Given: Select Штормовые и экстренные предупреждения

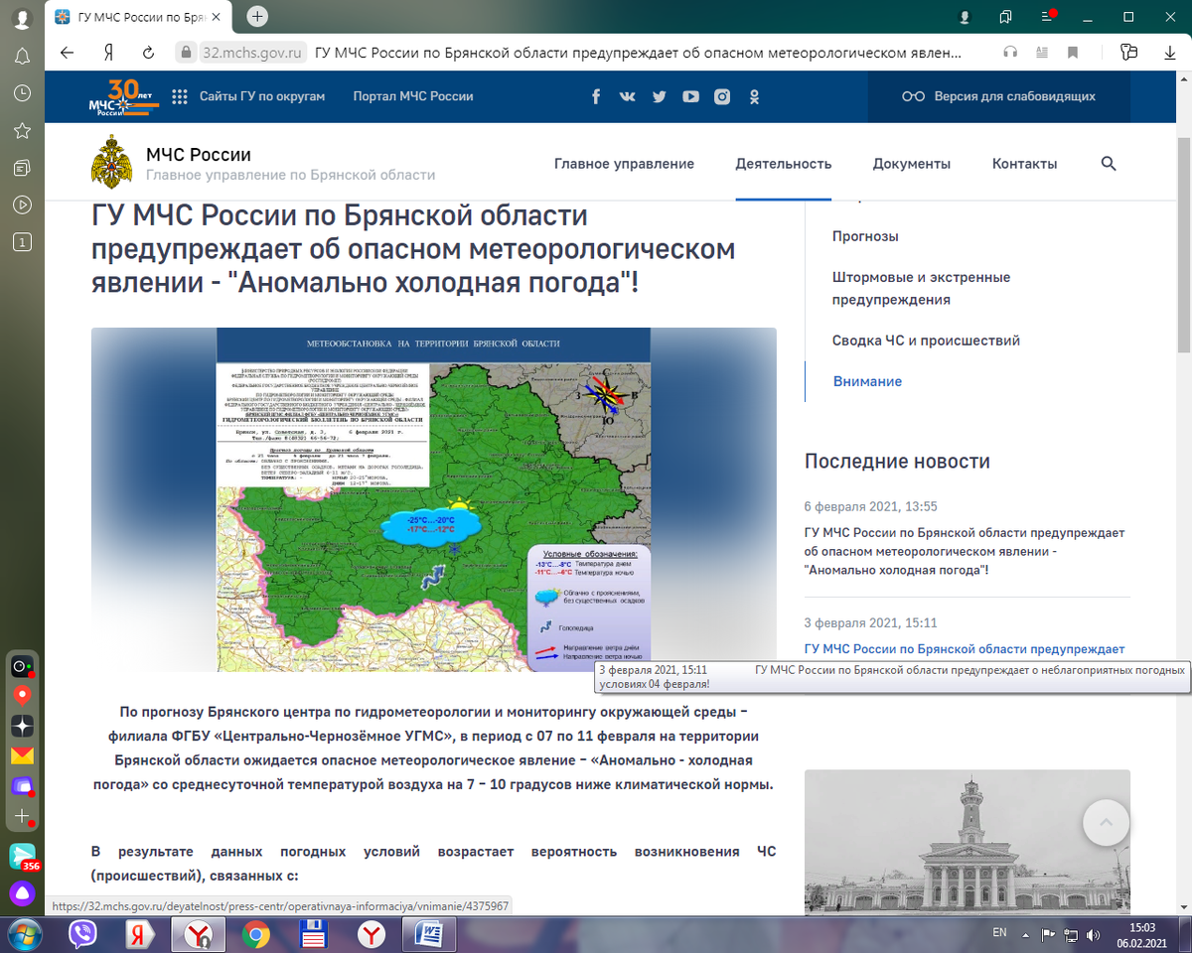Looking at the screenshot, I should pos(921,288).
